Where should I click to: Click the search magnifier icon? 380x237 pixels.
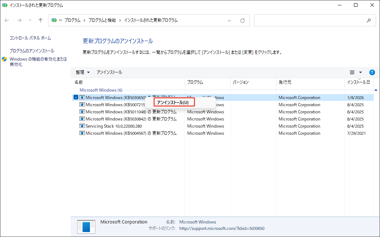369,20
